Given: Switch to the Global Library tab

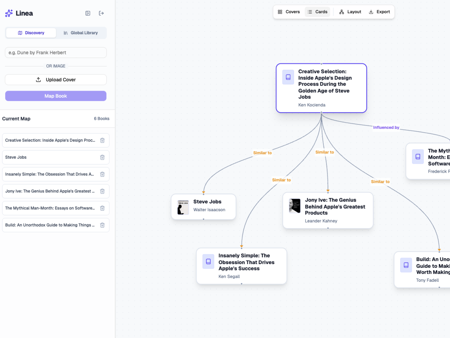Looking at the screenshot, I should click(81, 33).
